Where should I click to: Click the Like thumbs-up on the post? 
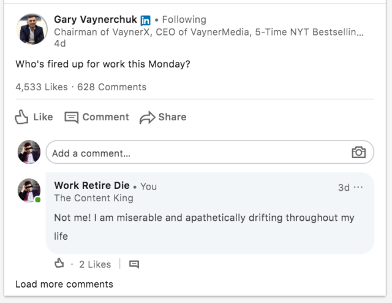pyautogui.click(x=23, y=117)
